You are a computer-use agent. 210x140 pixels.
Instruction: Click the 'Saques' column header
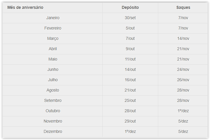tap(183, 7)
